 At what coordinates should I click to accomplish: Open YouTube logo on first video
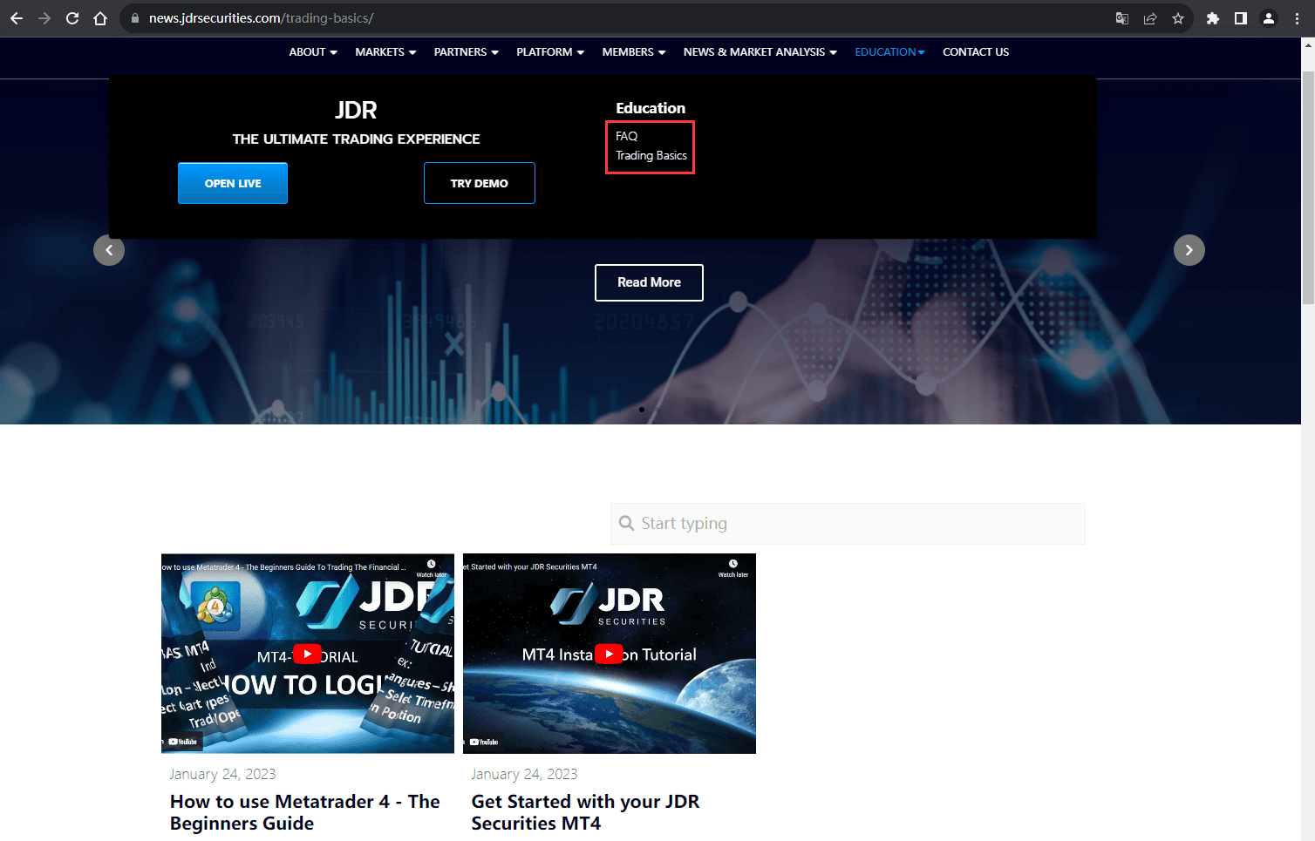(x=183, y=743)
